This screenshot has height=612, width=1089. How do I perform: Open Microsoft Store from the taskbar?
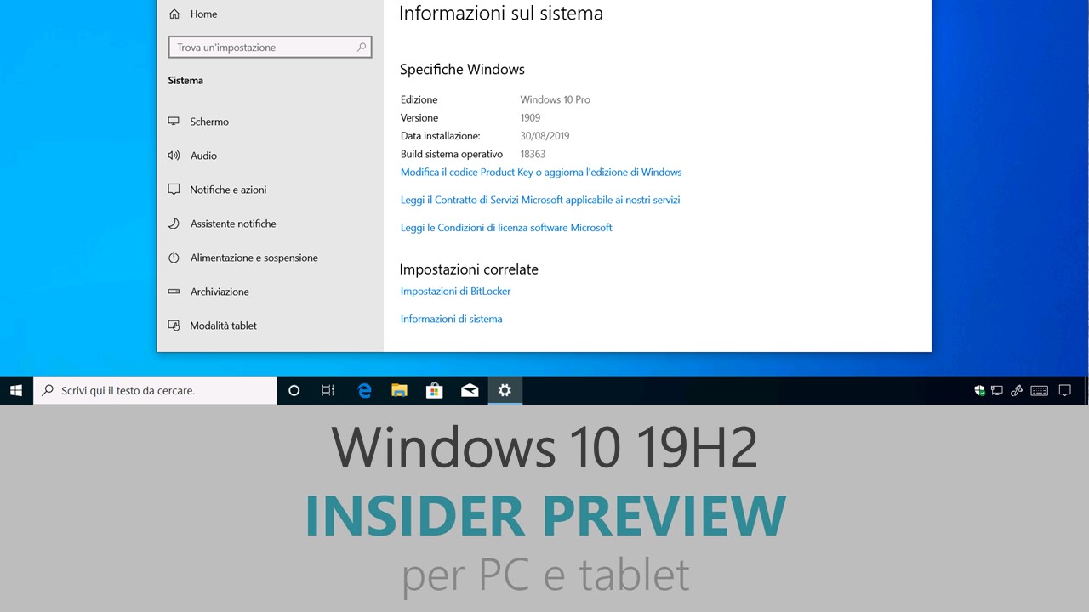pos(434,390)
